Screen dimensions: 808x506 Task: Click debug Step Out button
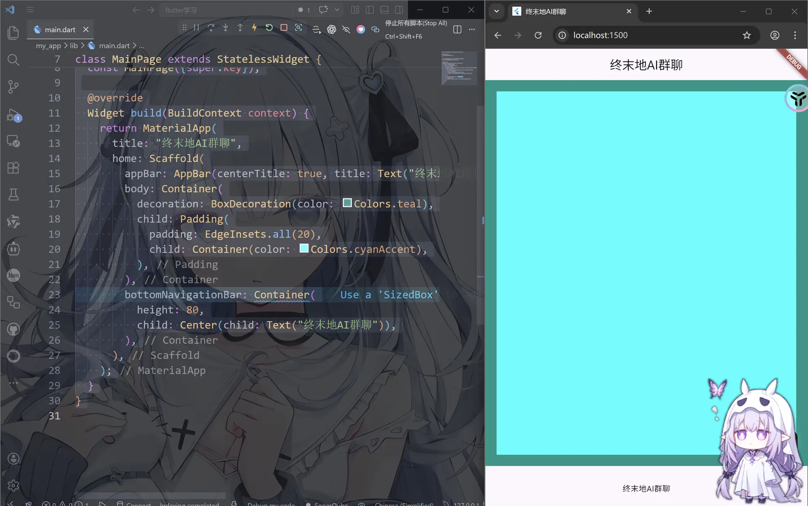[x=240, y=28]
